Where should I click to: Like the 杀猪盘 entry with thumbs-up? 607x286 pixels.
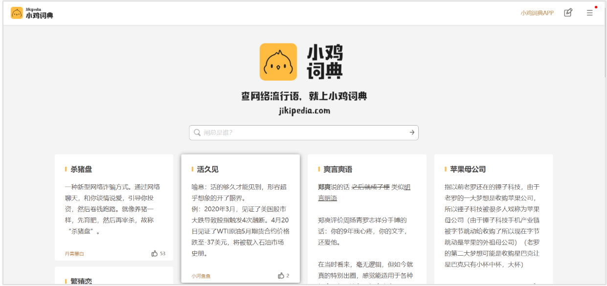click(155, 253)
